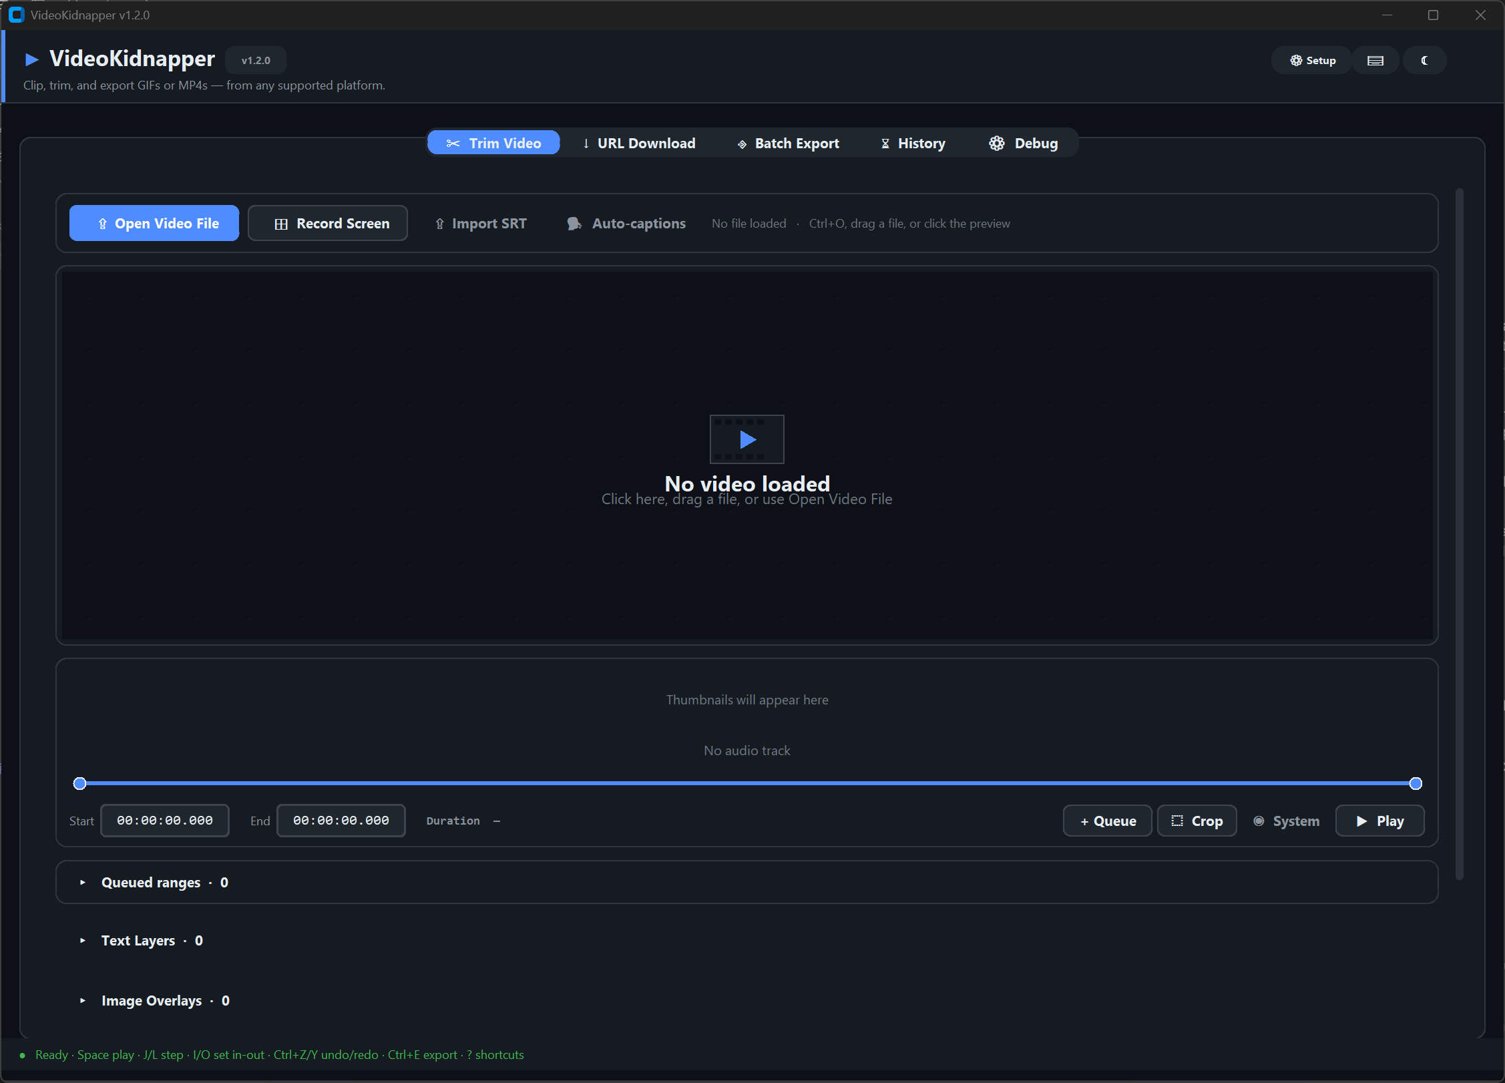Click the Record Screen button
The width and height of the screenshot is (1505, 1083).
[x=328, y=223]
